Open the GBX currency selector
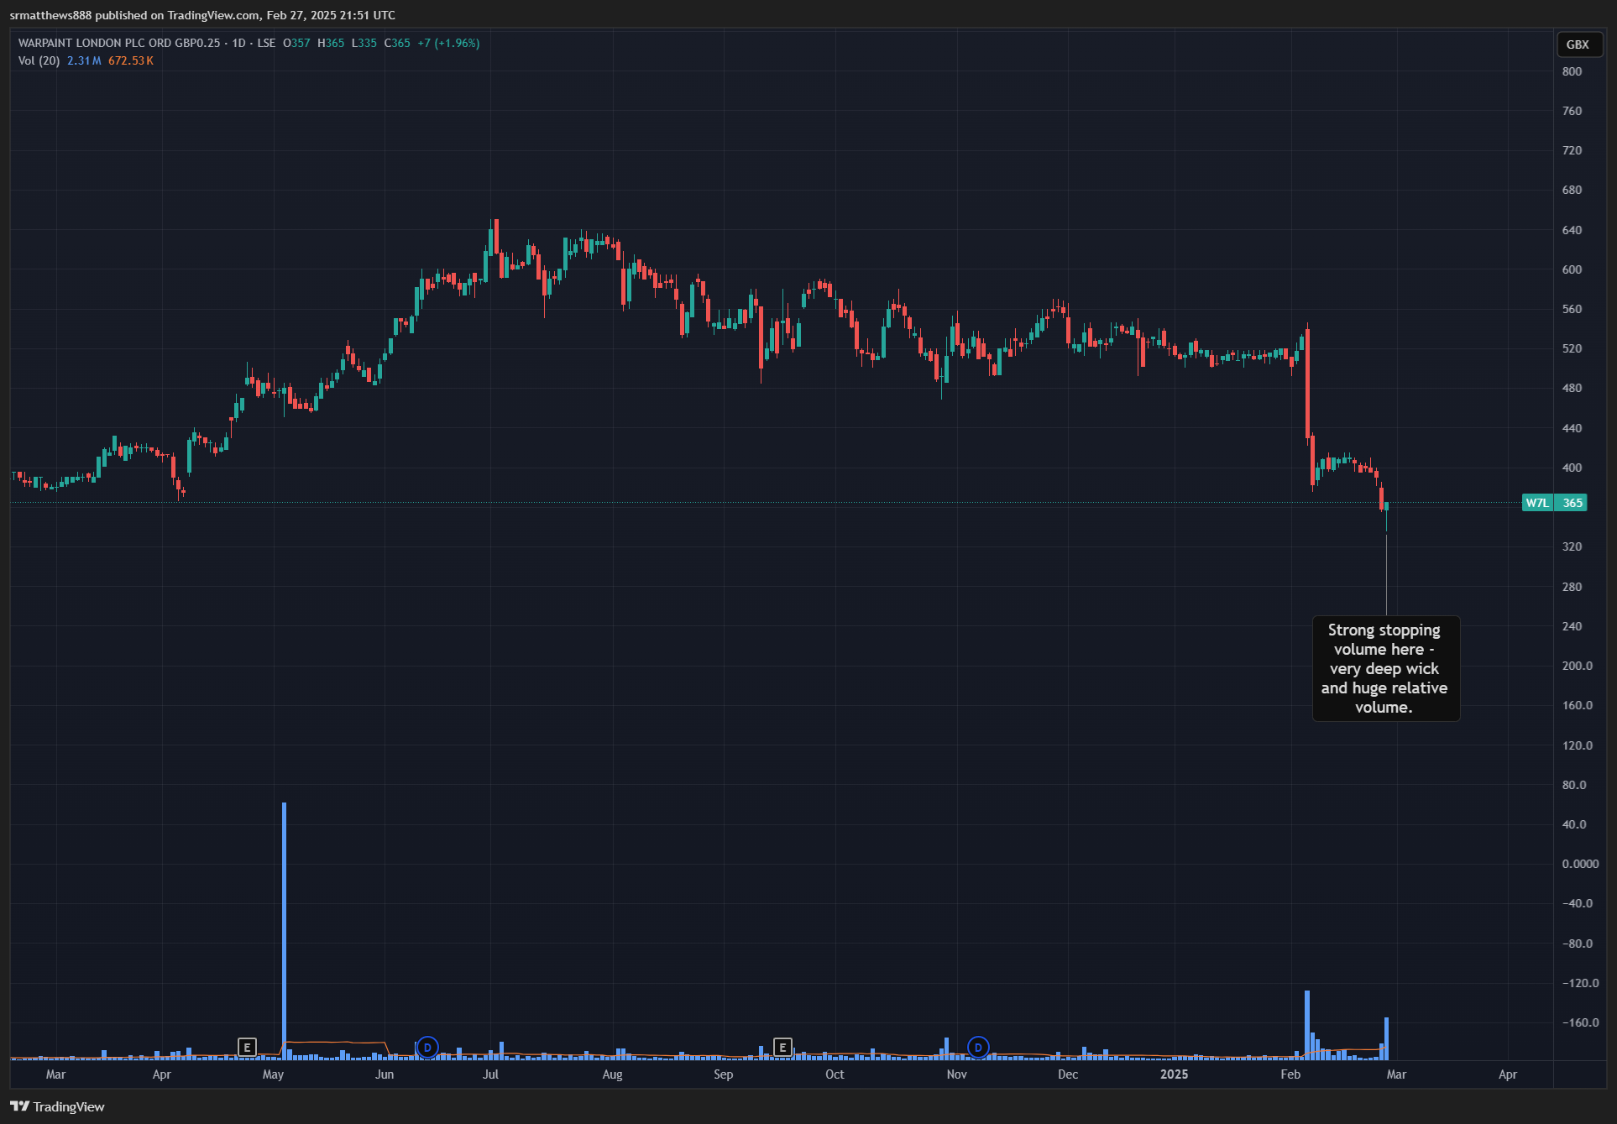The width and height of the screenshot is (1617, 1124). coord(1578,44)
